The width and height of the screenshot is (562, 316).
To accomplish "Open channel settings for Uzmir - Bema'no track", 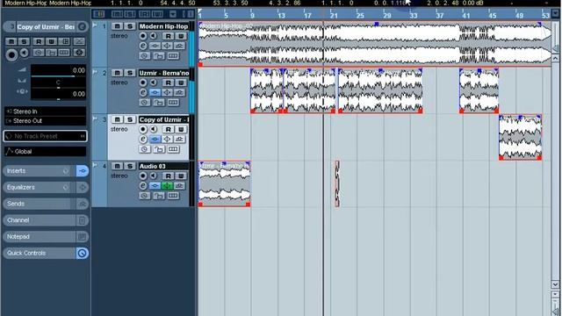I will click(x=143, y=92).
